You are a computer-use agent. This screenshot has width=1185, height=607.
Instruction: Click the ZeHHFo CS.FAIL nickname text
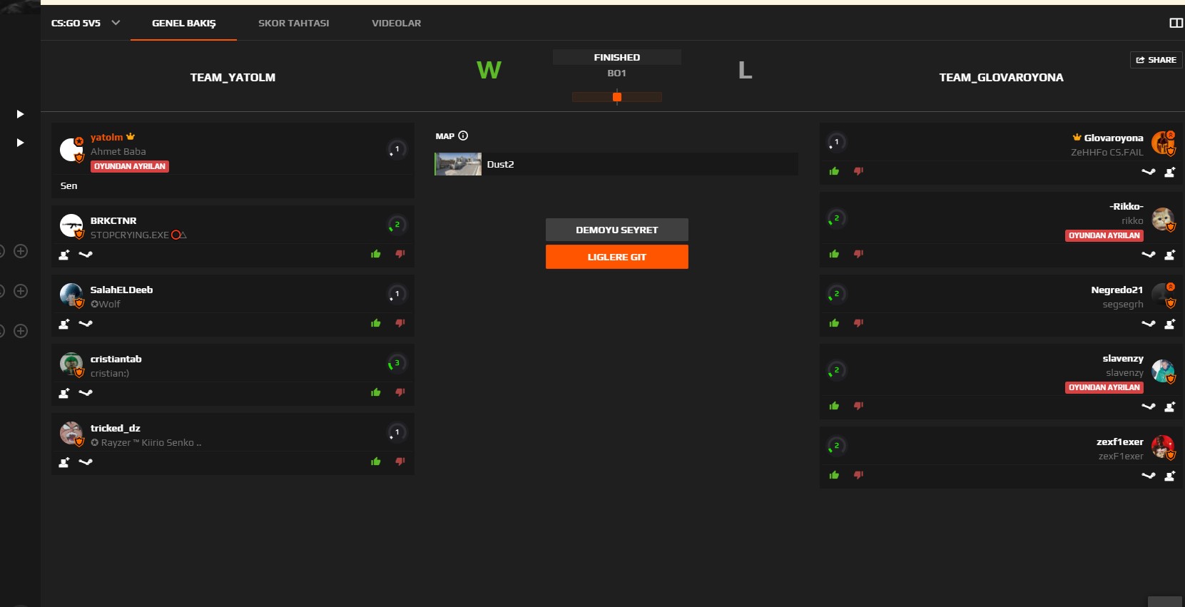[x=1107, y=152]
